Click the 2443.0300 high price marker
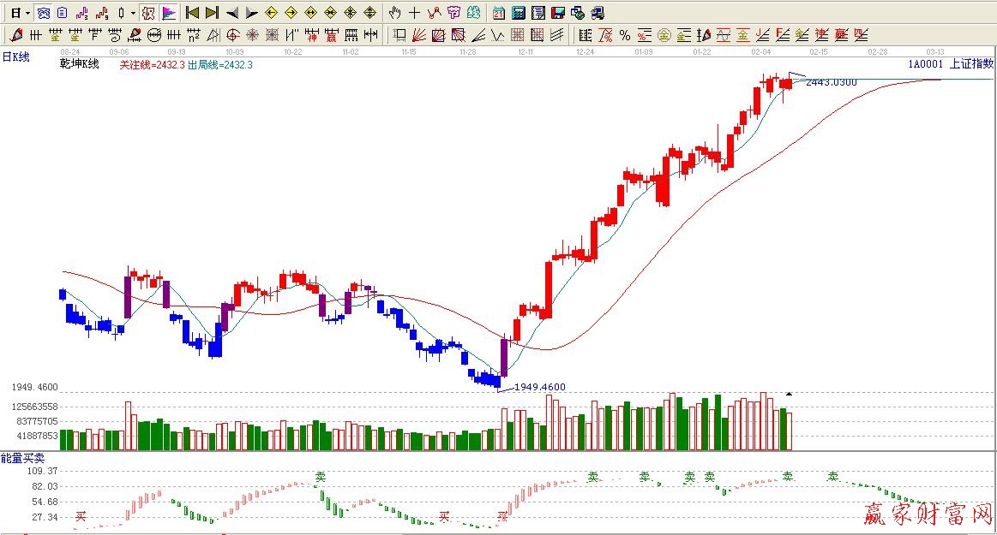This screenshot has width=997, height=535. tap(831, 82)
